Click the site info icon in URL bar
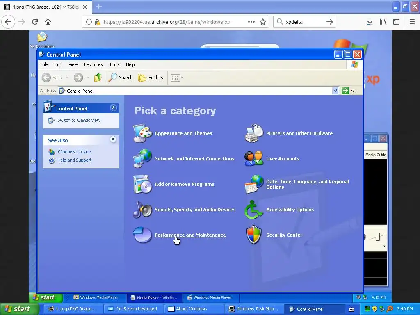The width and height of the screenshot is (420, 315). click(x=89, y=22)
